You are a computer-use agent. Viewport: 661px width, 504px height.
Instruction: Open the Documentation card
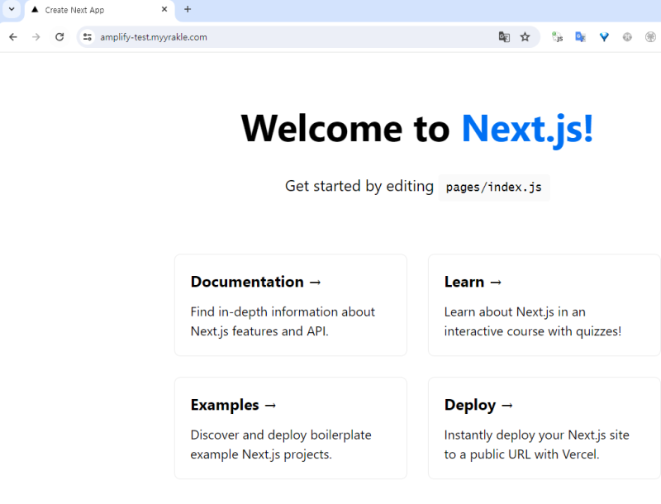point(290,305)
